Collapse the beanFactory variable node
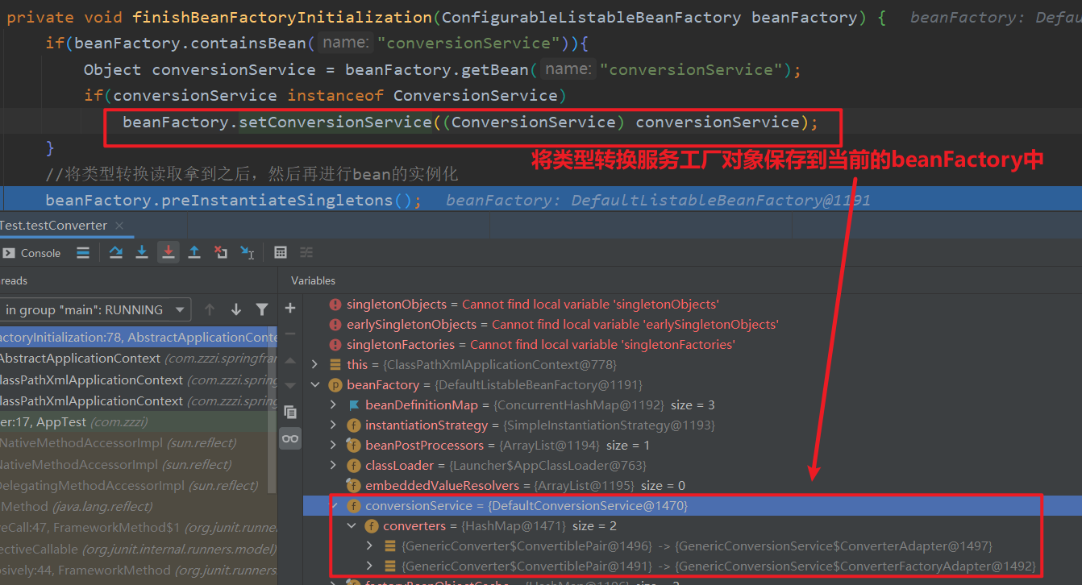Screen dimensions: 1082x585 [x=314, y=385]
